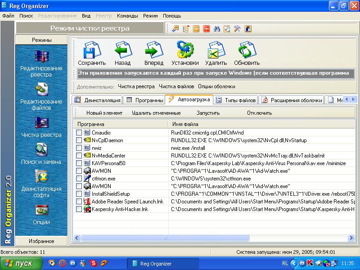Viewport: 360px width, 270px height.
Task: Open the Чистка файлов link
Action: (176, 86)
